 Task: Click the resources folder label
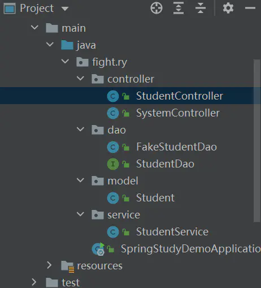point(99,266)
